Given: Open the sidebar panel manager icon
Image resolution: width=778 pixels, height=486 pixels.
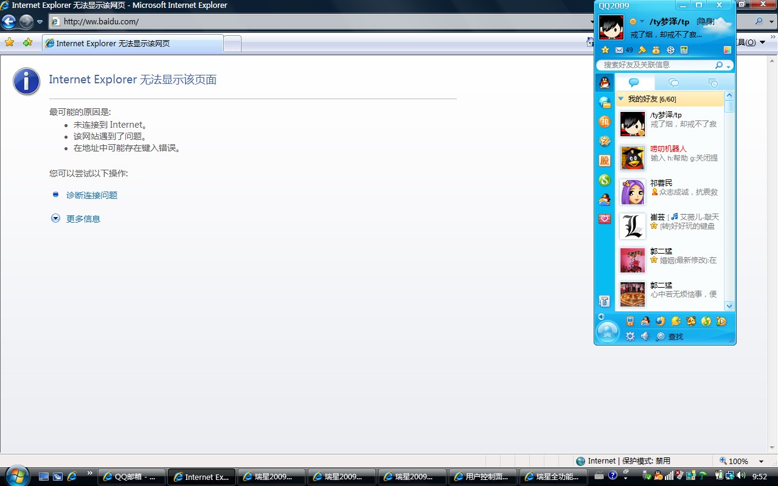Looking at the screenshot, I should tap(604, 301).
